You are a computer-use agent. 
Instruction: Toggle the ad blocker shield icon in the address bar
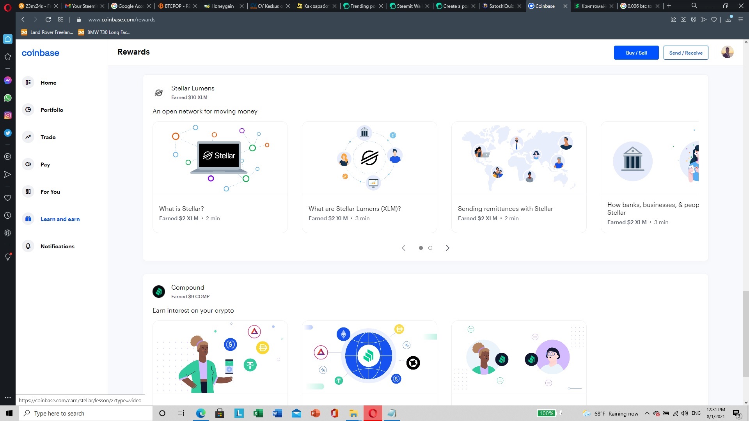694,19
